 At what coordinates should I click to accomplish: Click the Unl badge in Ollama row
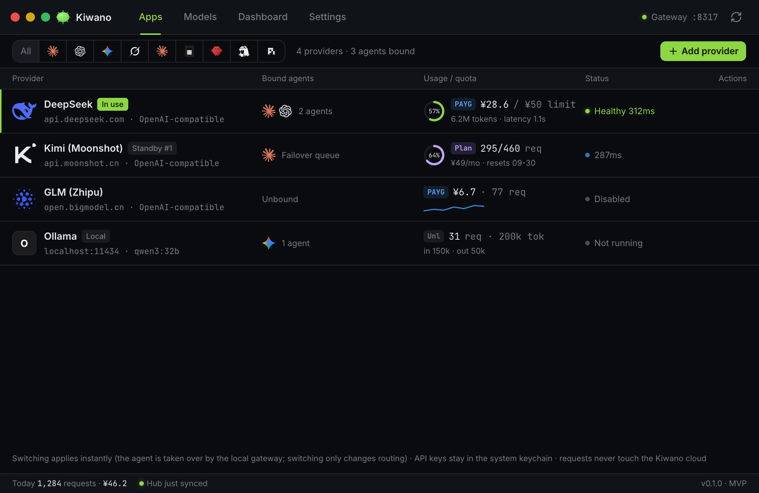click(x=434, y=236)
